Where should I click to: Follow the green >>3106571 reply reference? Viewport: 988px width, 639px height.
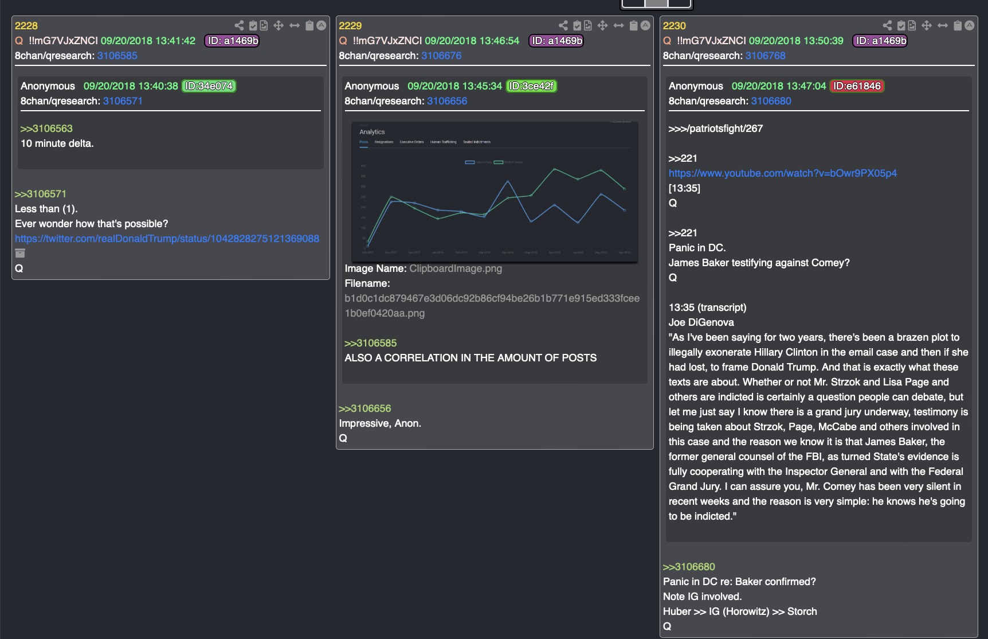click(41, 194)
